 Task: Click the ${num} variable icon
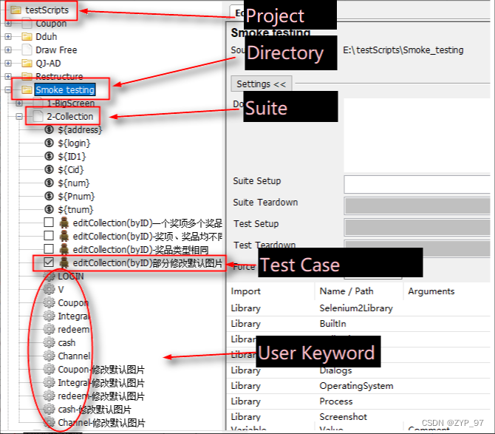(x=49, y=183)
